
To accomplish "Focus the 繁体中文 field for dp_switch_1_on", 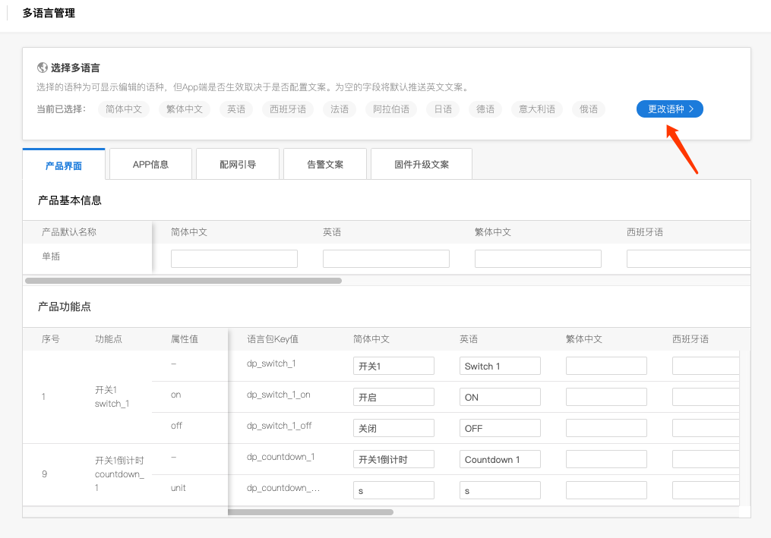I will pyautogui.click(x=606, y=397).
